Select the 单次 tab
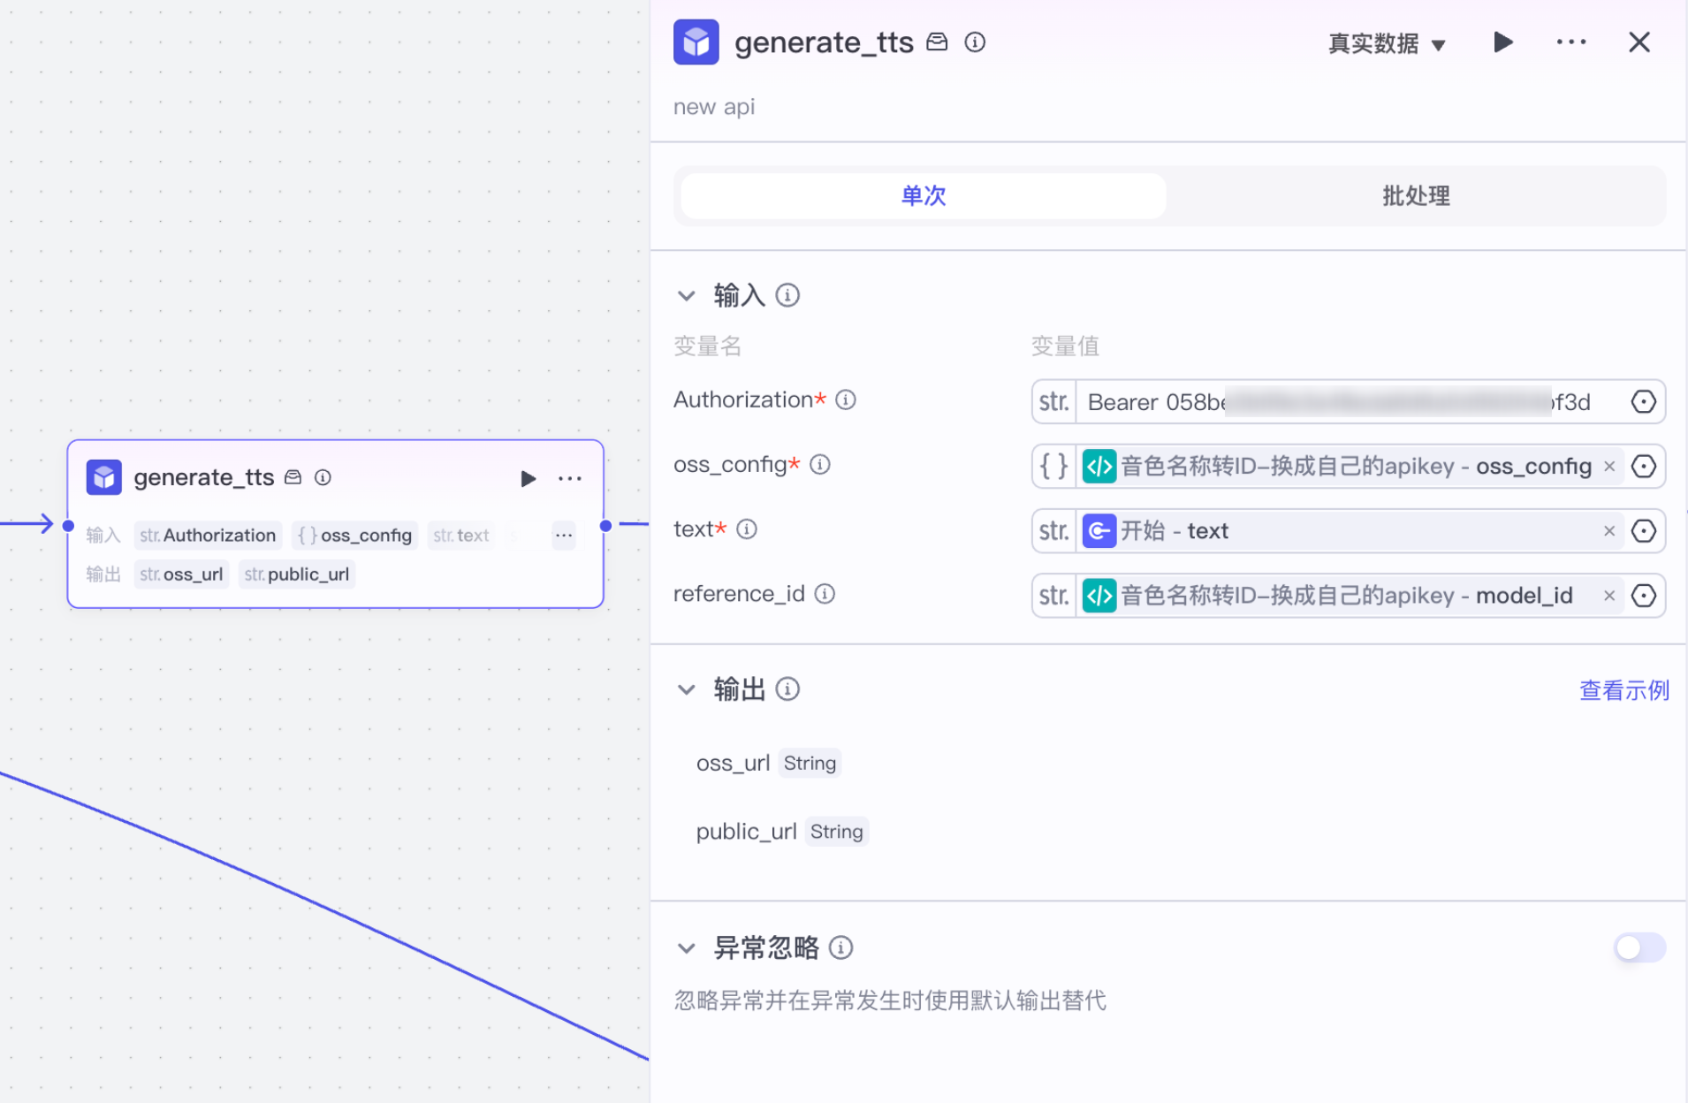 (x=923, y=196)
